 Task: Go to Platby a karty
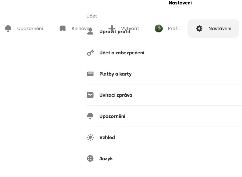pos(115,74)
